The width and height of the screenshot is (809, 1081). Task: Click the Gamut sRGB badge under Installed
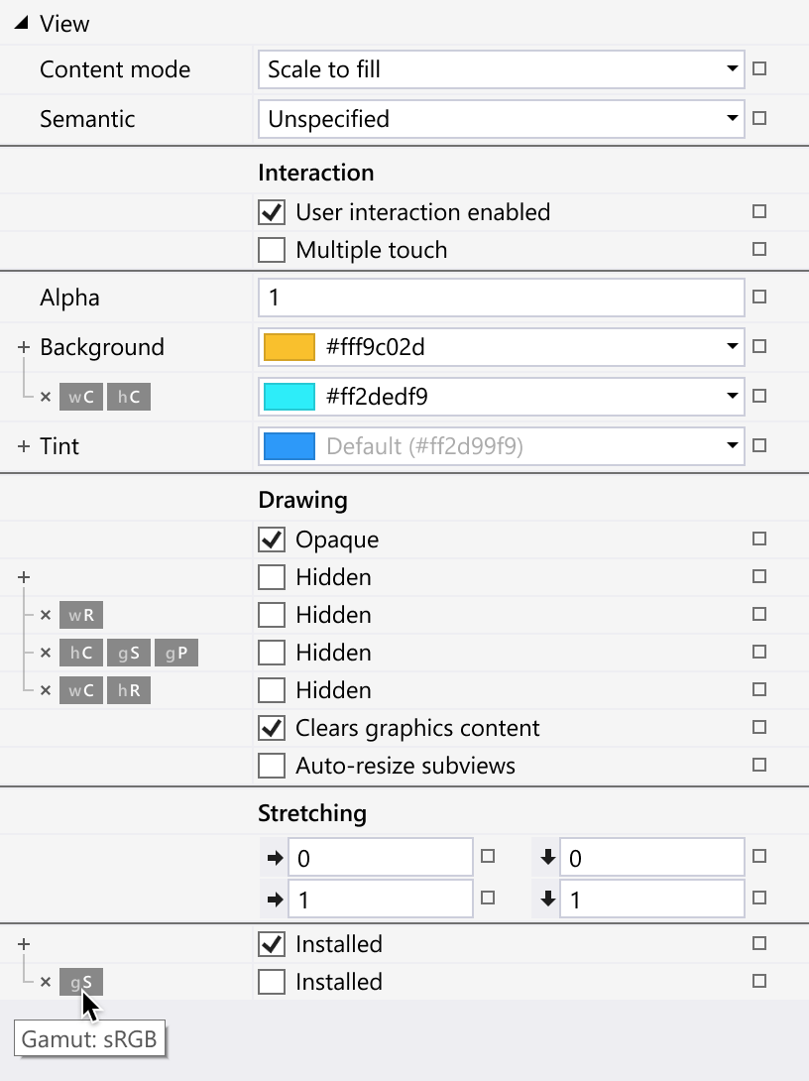point(80,982)
